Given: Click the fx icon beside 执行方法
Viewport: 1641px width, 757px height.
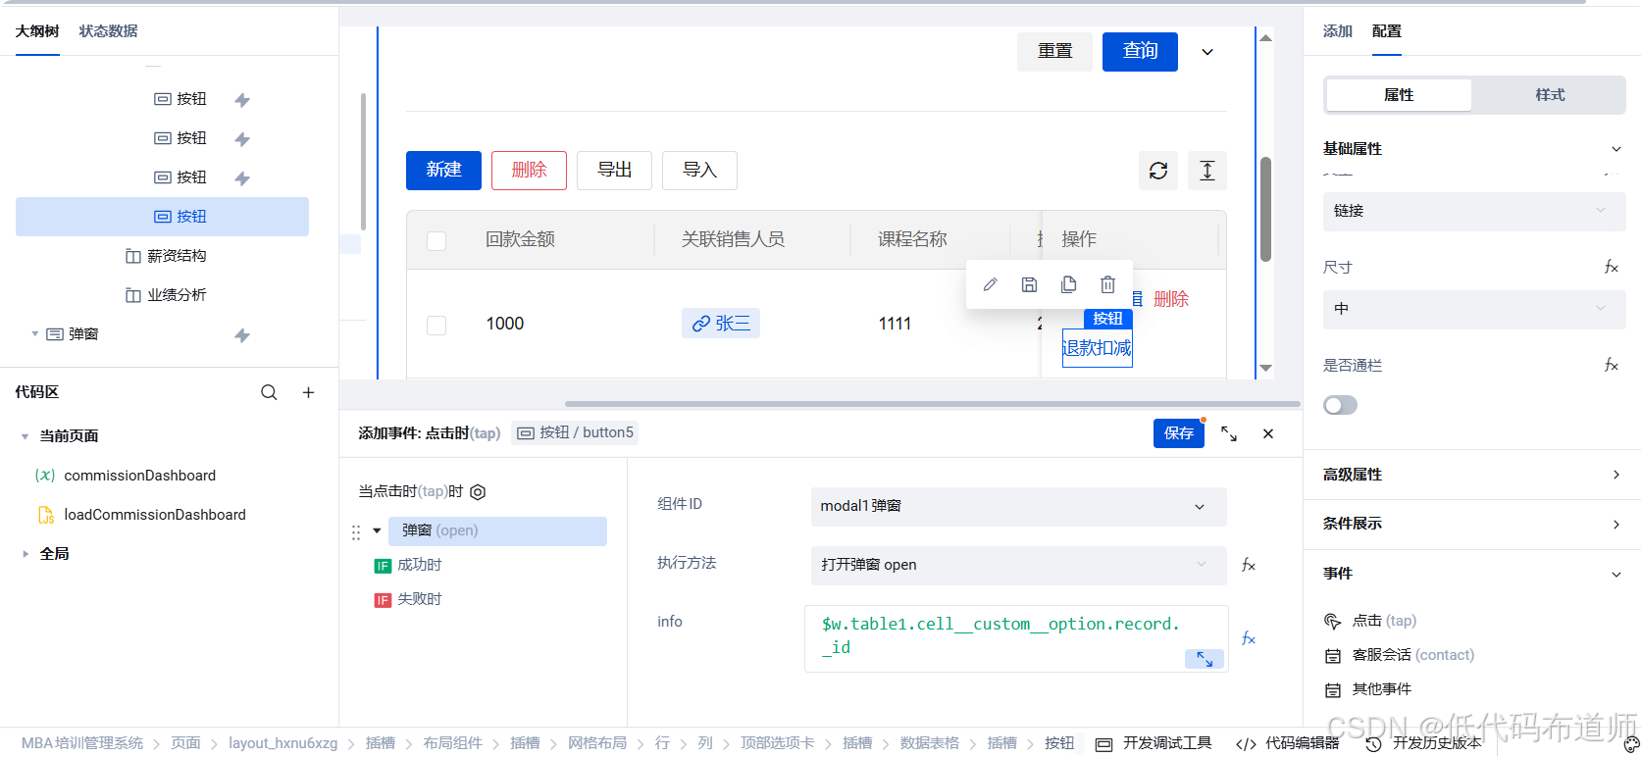Looking at the screenshot, I should (x=1249, y=565).
